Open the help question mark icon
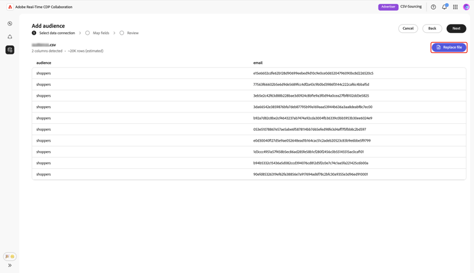 click(433, 7)
